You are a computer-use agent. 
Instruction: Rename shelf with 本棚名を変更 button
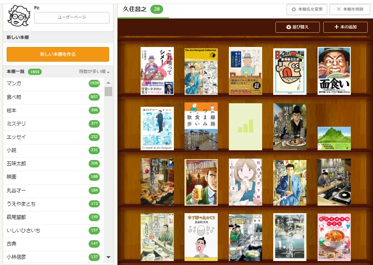click(307, 9)
